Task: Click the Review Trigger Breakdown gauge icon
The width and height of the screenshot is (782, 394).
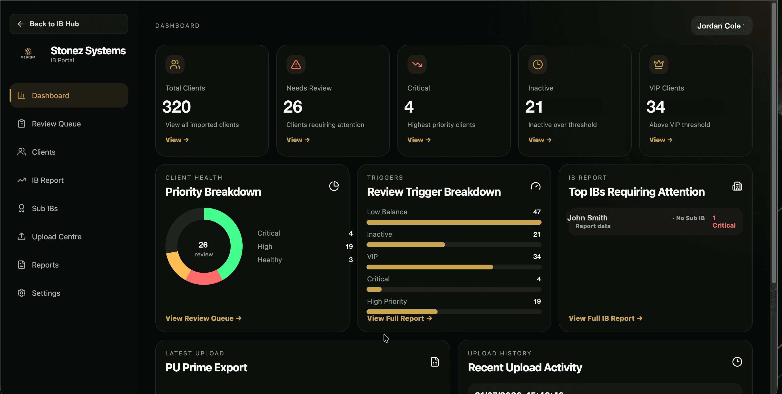Action: [x=535, y=186]
